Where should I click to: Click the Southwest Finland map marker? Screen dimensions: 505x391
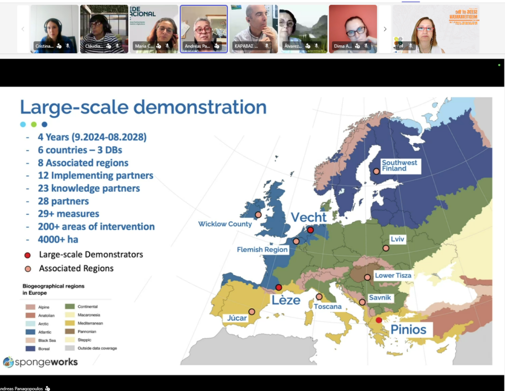pos(376,171)
